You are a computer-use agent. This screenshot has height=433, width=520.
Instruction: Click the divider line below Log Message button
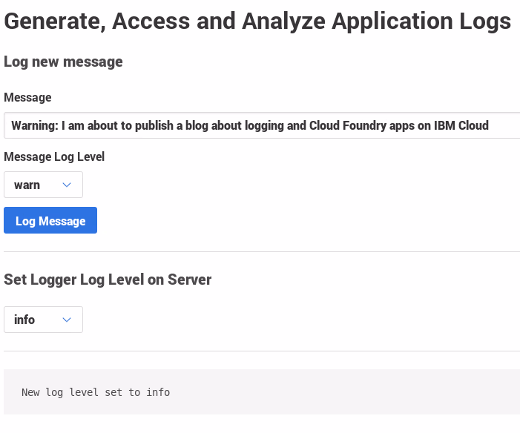tap(261, 251)
